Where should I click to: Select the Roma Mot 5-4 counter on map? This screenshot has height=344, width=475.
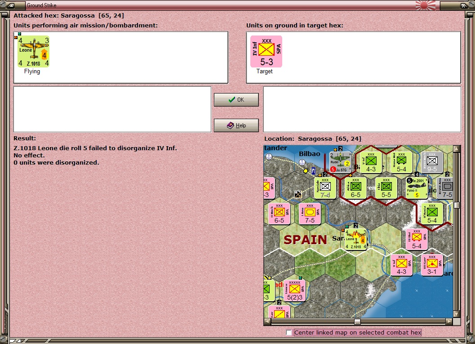pyautogui.click(x=401, y=162)
